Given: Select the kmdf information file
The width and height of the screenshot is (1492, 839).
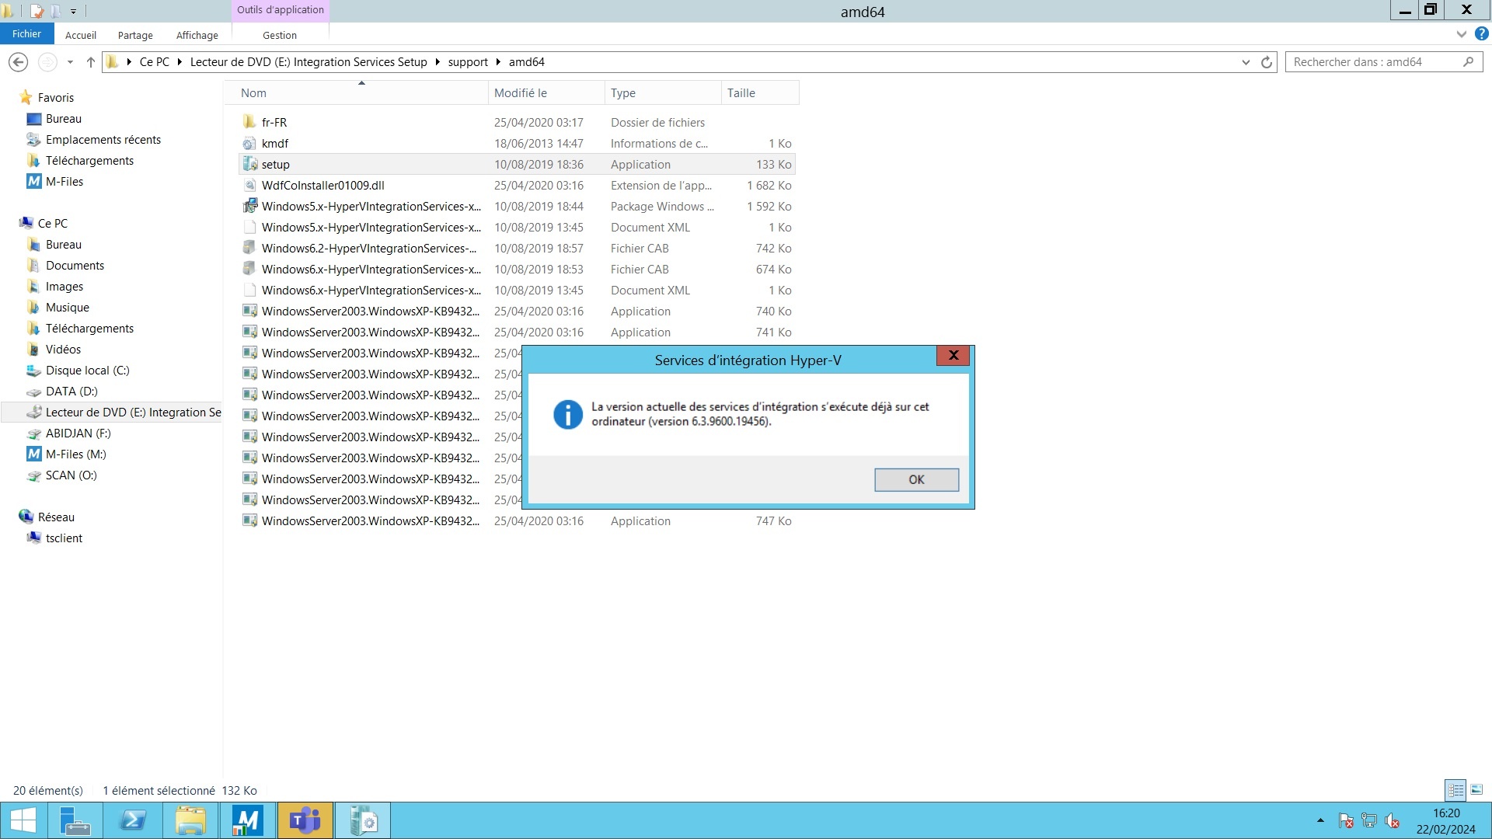Looking at the screenshot, I should (x=518, y=144).
